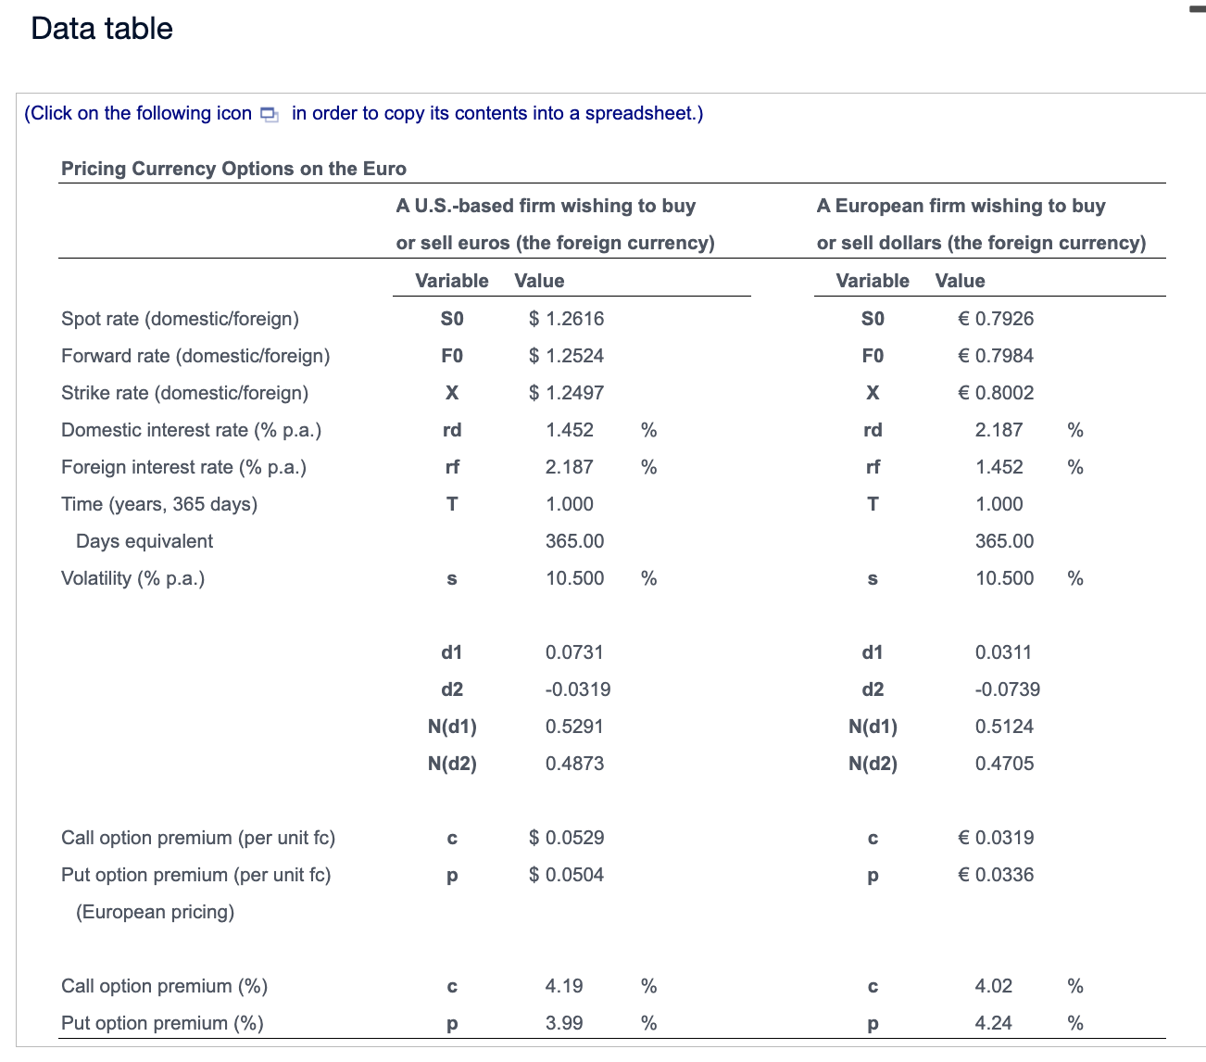Click the overlapping-squares icon to copy table contents
The width and height of the screenshot is (1206, 1062).
[270, 113]
